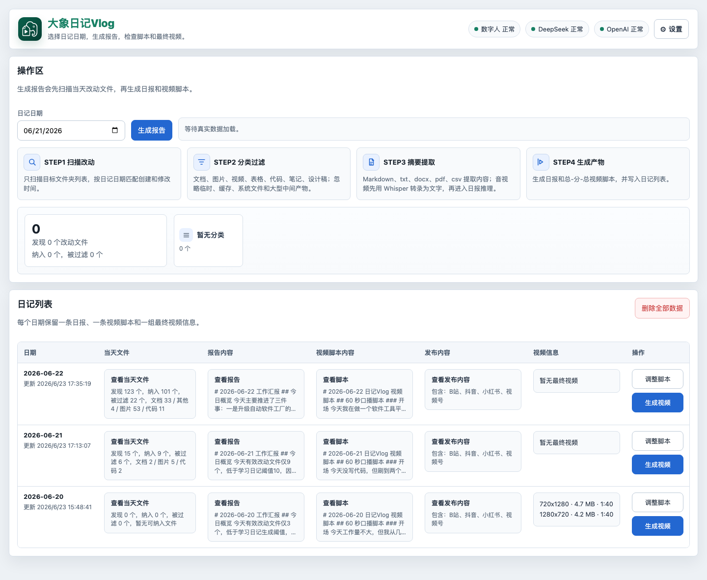
Task: Click the 数字人 正常 status pill
Action: coord(494,29)
